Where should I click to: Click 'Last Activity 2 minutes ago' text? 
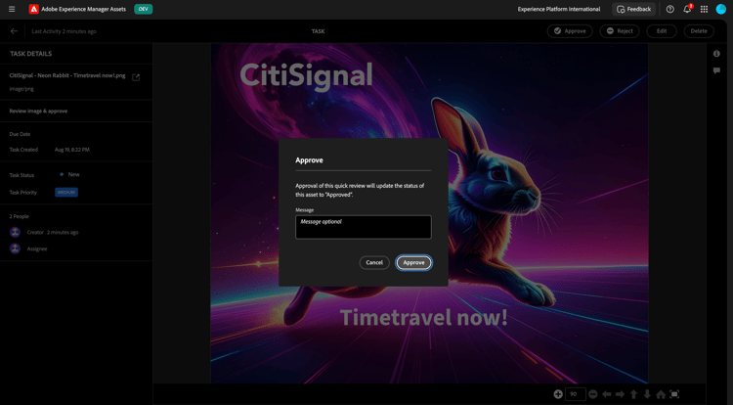pyautogui.click(x=65, y=31)
